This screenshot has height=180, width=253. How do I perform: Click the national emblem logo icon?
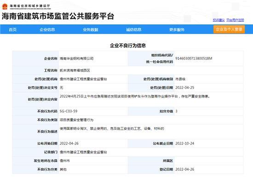[5, 6]
